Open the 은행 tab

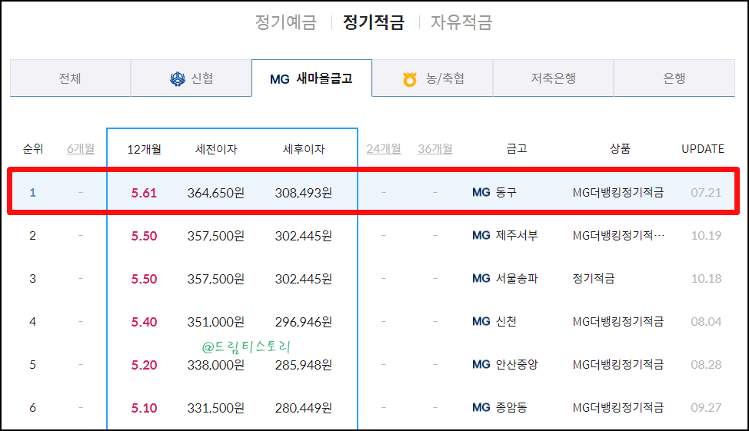click(x=674, y=78)
